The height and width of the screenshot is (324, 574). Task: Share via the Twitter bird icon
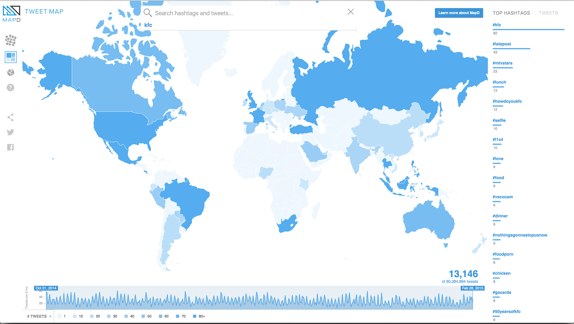[x=10, y=132]
